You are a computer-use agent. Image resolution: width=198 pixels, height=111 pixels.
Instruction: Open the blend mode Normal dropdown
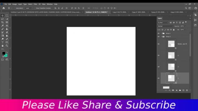166,26
